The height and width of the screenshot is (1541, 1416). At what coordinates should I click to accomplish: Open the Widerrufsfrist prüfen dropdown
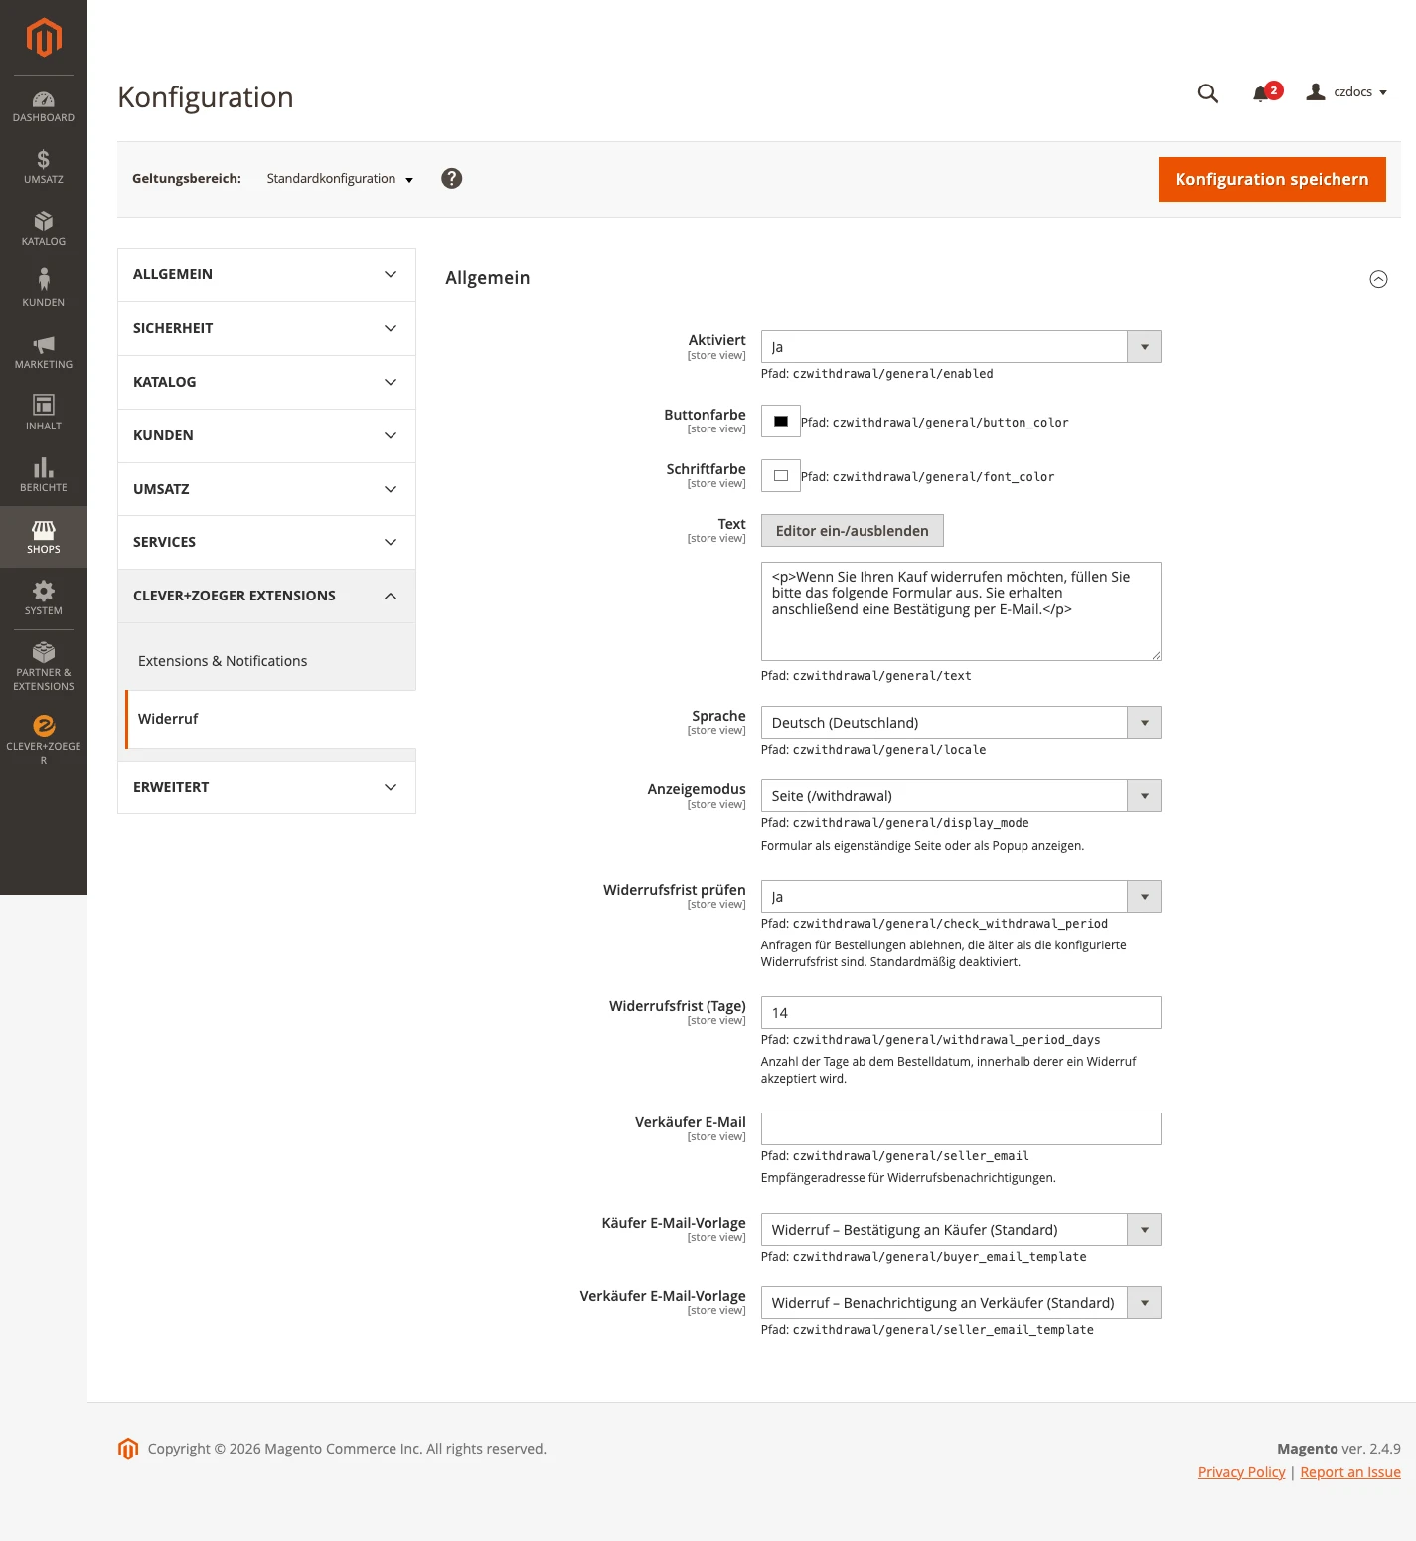pos(961,897)
